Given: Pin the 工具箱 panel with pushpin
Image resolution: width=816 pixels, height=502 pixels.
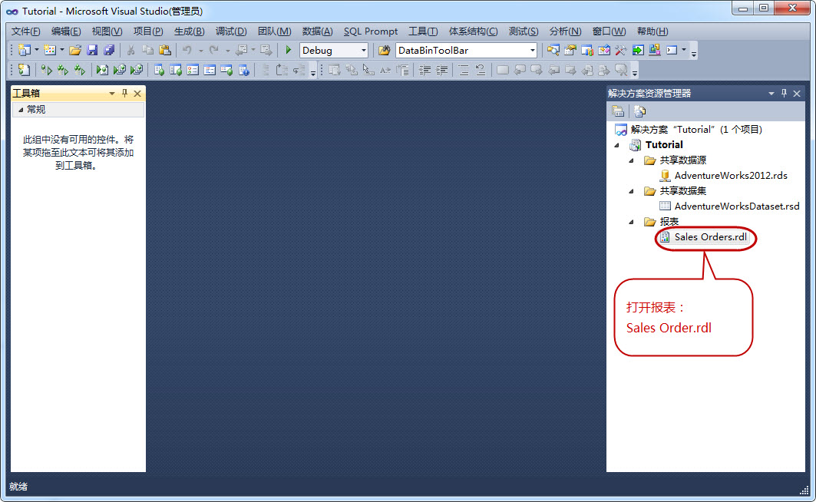Looking at the screenshot, I should pyautogui.click(x=124, y=93).
